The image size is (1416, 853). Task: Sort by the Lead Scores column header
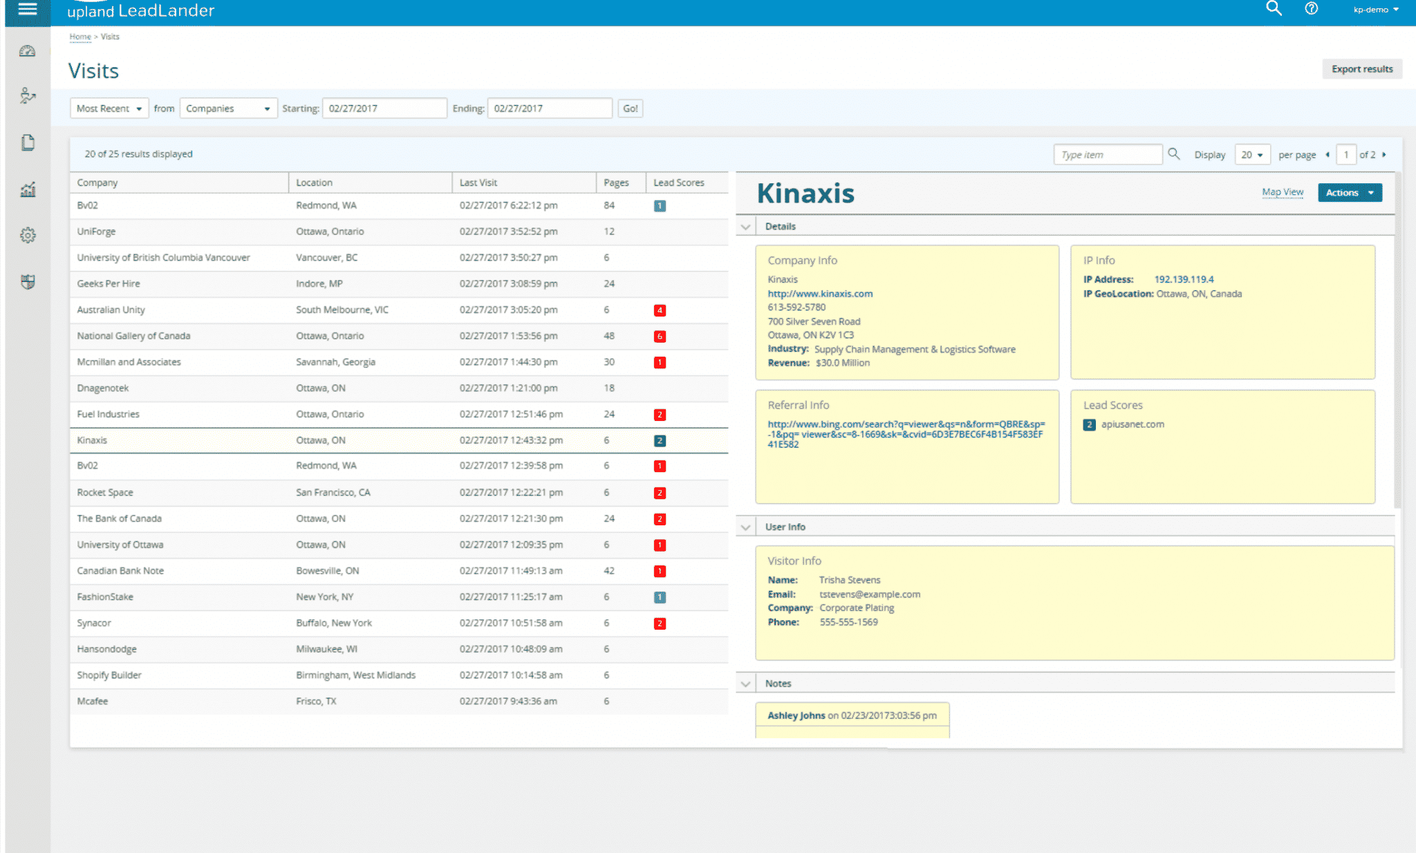point(687,182)
